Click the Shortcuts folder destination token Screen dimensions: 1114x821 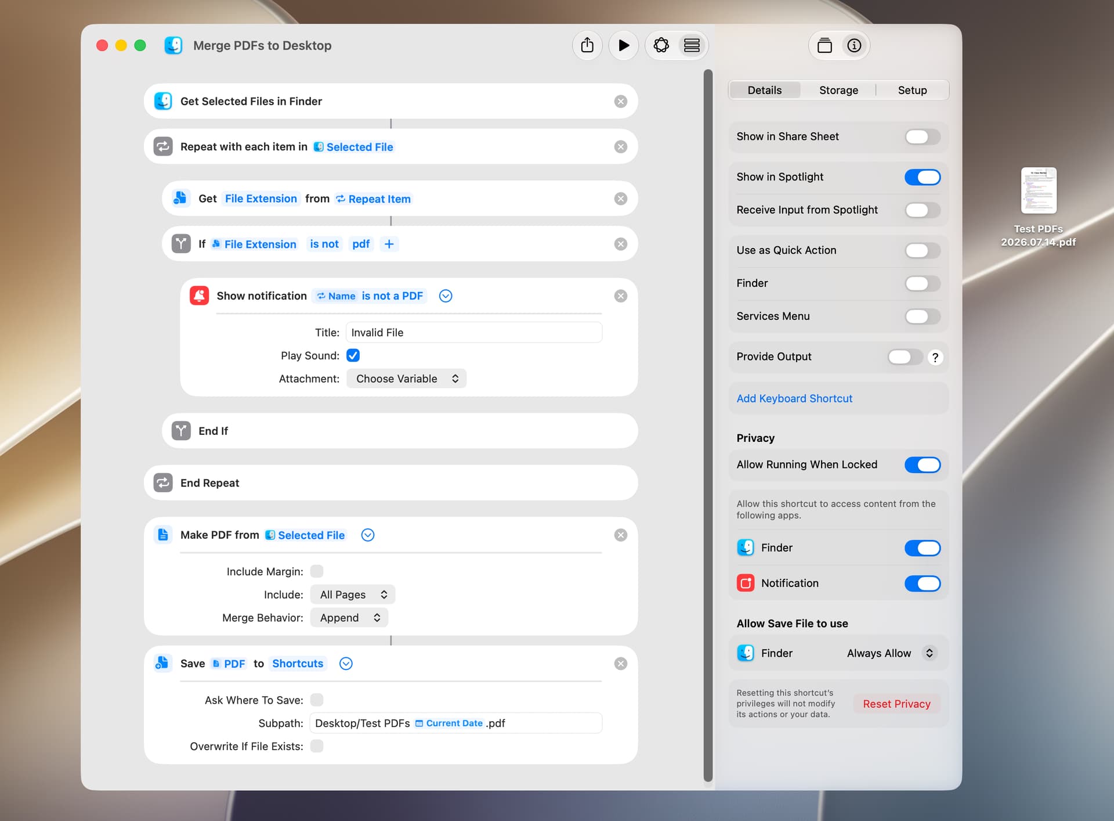298,664
